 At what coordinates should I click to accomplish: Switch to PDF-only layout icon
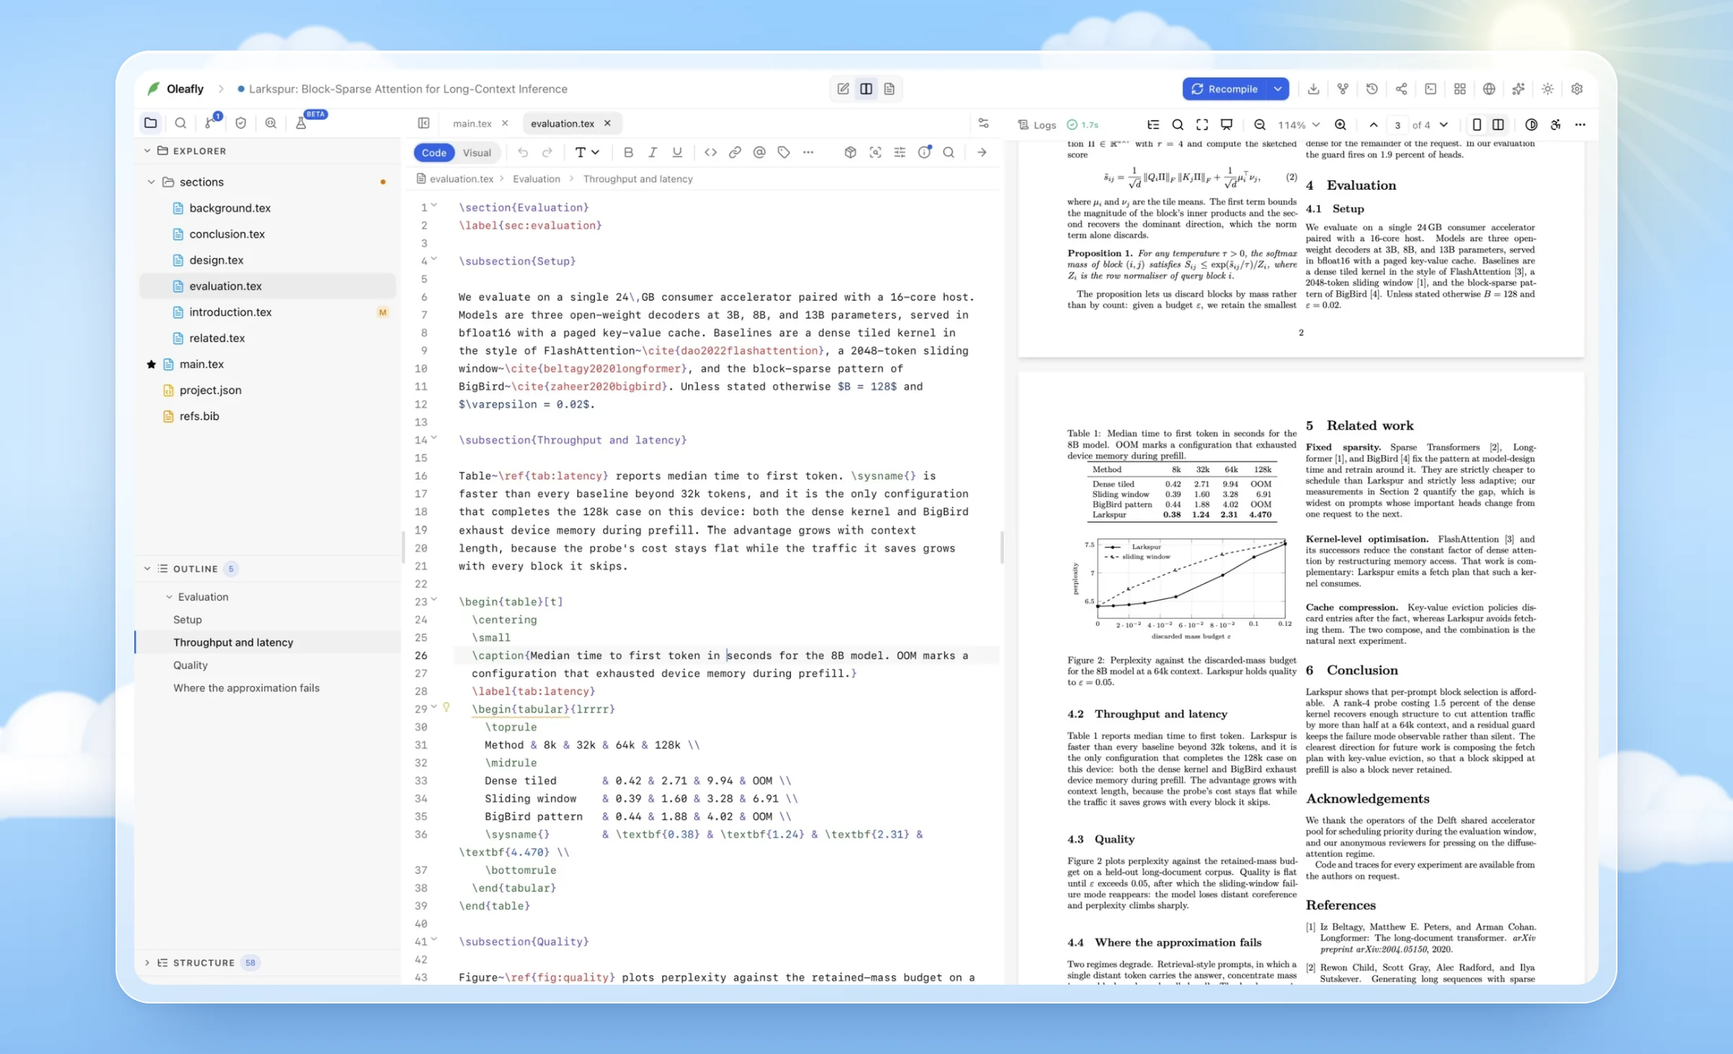(889, 89)
